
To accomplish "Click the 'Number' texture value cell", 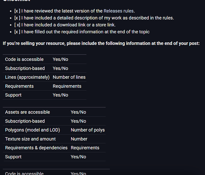I will 79,139.
